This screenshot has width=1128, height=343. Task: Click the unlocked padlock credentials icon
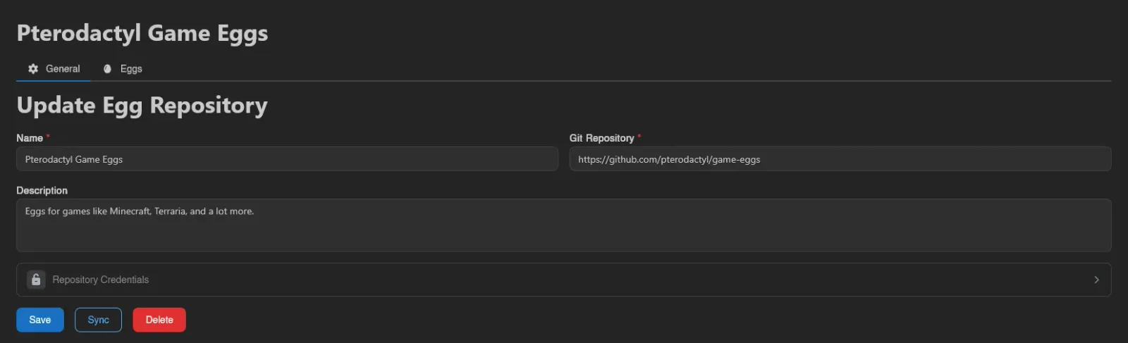pyautogui.click(x=36, y=280)
